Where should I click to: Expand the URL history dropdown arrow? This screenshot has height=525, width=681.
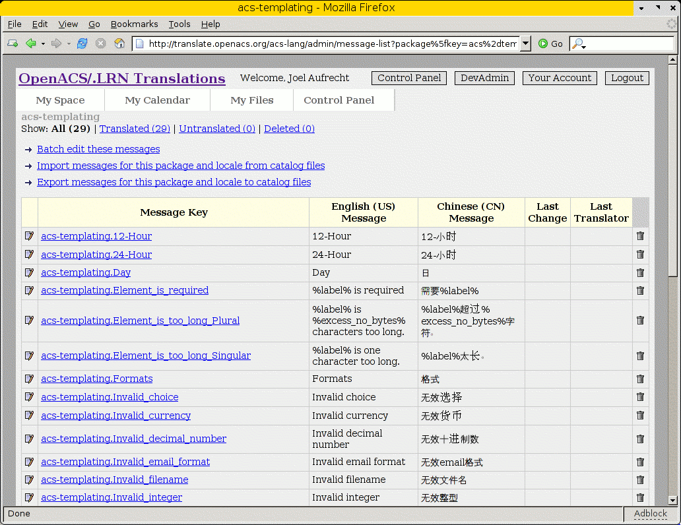(525, 44)
